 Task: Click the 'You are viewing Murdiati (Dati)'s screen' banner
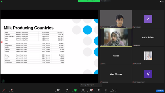click(89, 1)
